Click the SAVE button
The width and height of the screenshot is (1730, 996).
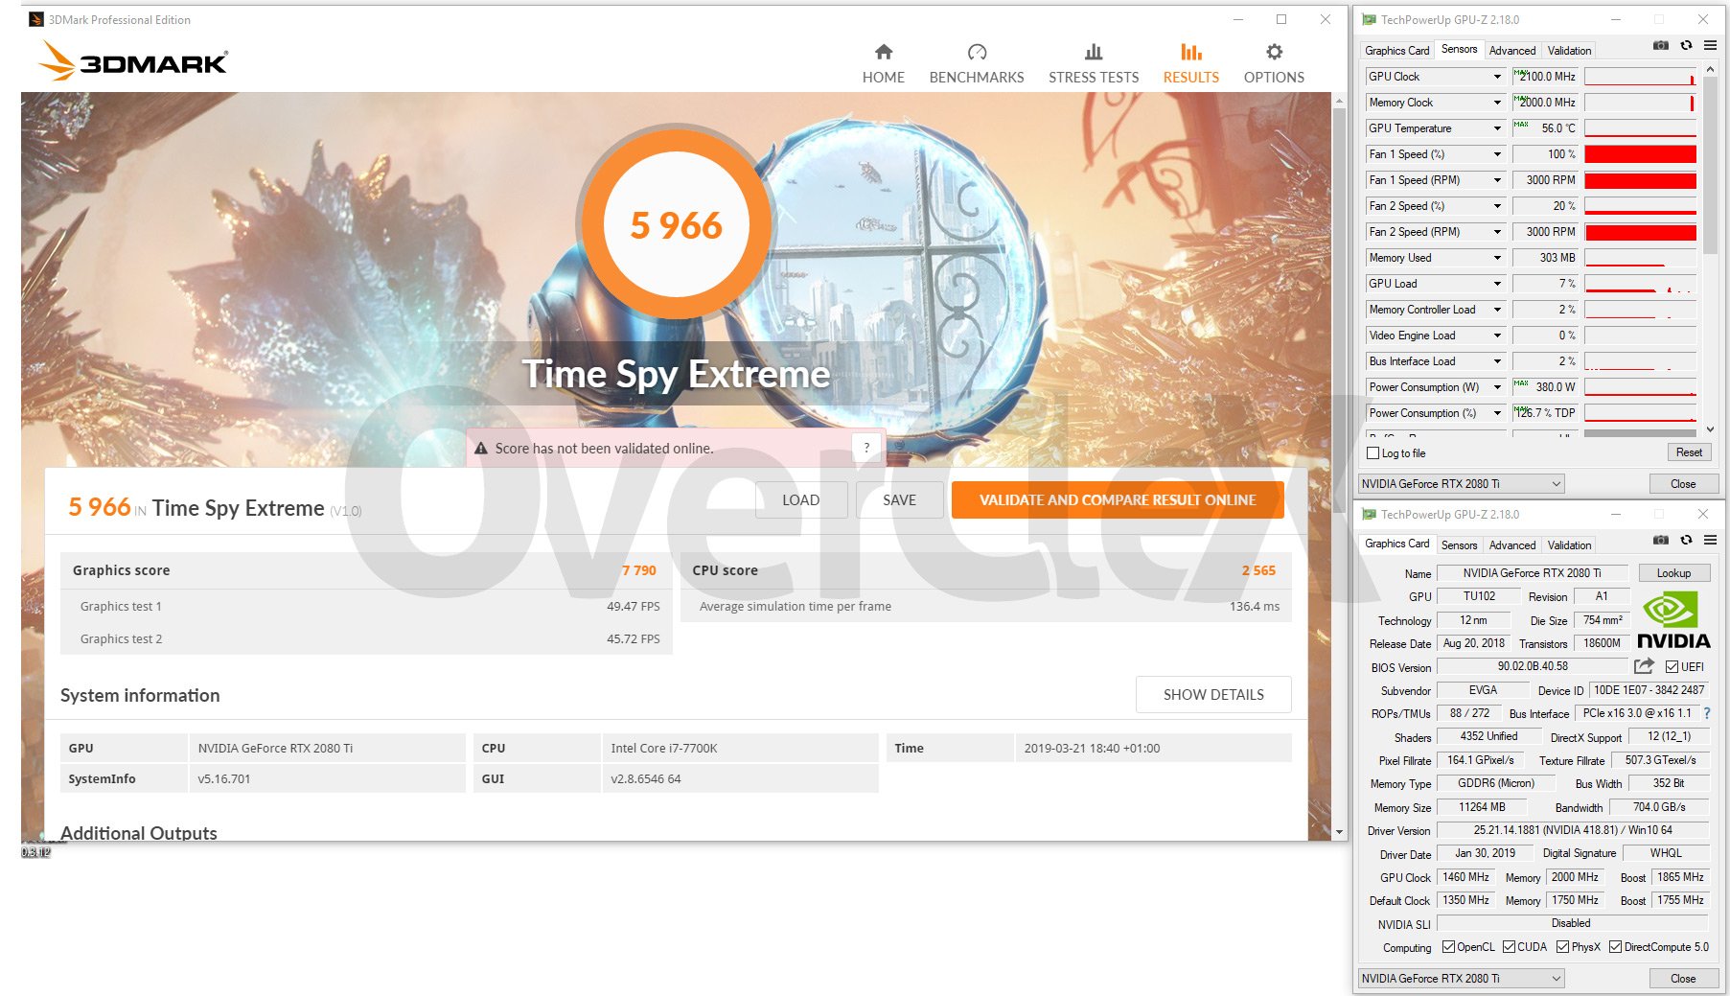(899, 500)
